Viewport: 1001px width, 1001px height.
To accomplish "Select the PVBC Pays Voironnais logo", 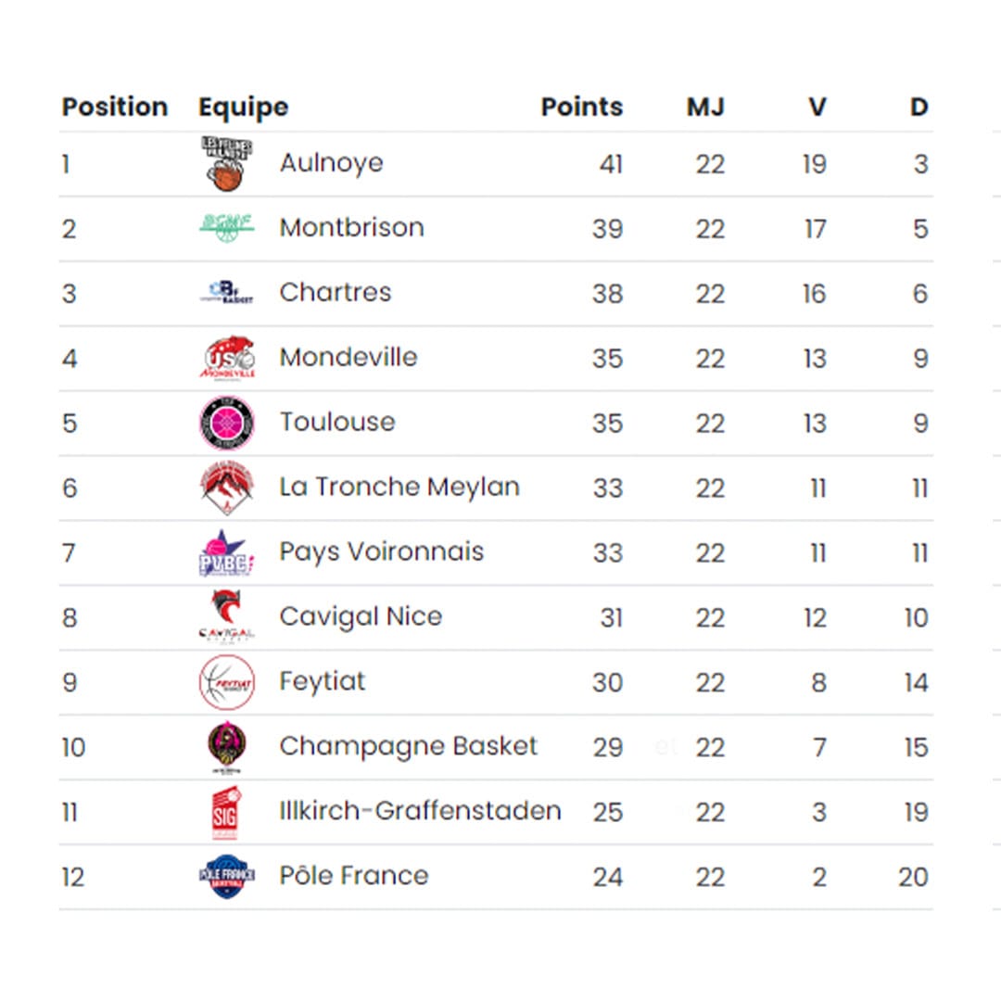I will pyautogui.click(x=227, y=552).
